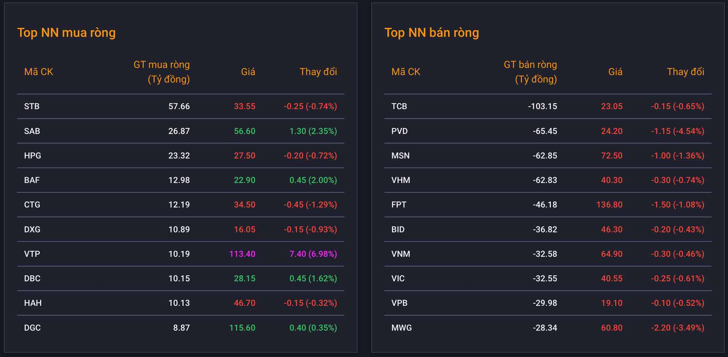Click DGC net buy value 8.87
The image size is (728, 357).
[x=181, y=328]
